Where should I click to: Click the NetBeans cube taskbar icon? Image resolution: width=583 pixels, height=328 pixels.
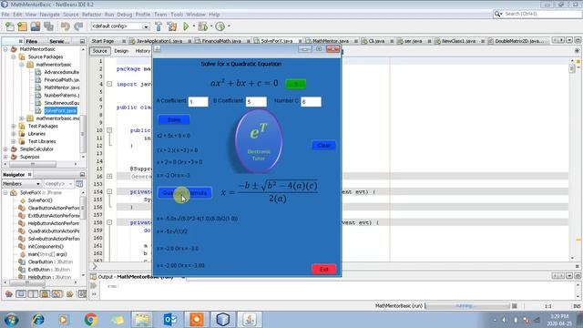pos(222,320)
